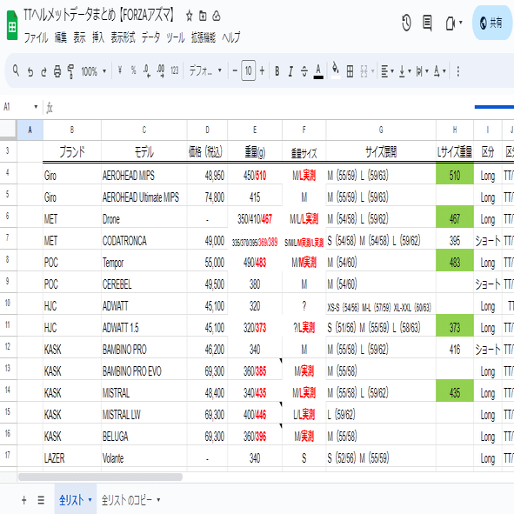Screen dimensions: 514x514
Task: Open cell borders options
Action: pyautogui.click(x=350, y=71)
